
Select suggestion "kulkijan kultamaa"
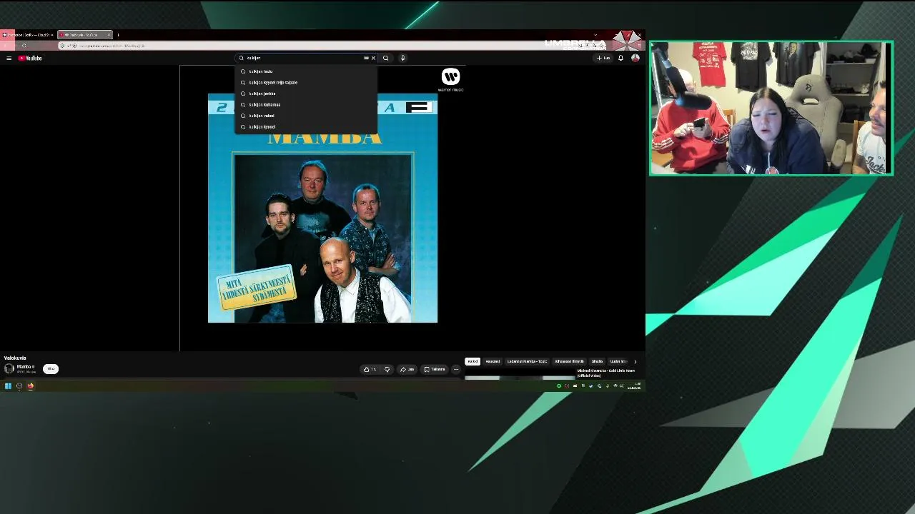click(x=306, y=104)
